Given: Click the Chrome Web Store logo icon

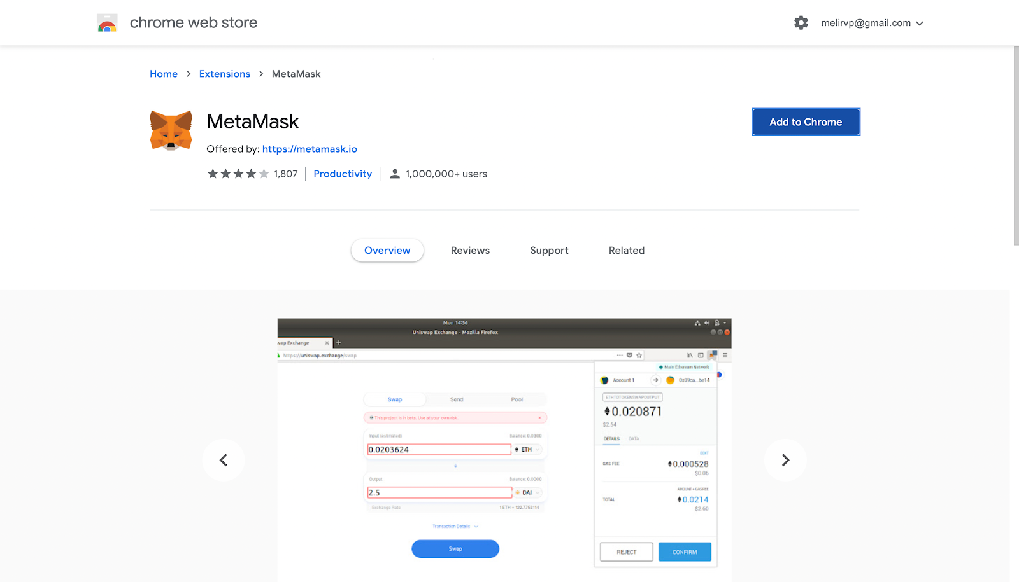Looking at the screenshot, I should (x=107, y=23).
